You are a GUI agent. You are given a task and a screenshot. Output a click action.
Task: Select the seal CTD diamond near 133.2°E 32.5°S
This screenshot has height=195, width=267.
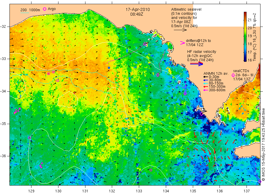point(145,44)
